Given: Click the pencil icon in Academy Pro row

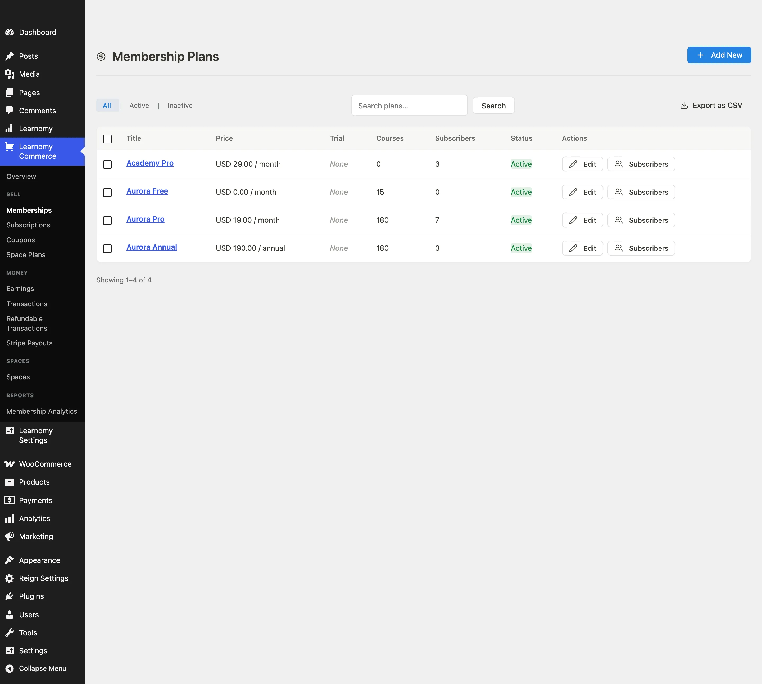Looking at the screenshot, I should coord(573,164).
